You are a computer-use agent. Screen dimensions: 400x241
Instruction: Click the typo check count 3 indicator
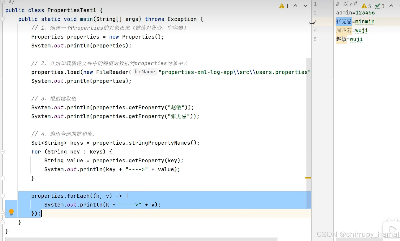pos(380,6)
